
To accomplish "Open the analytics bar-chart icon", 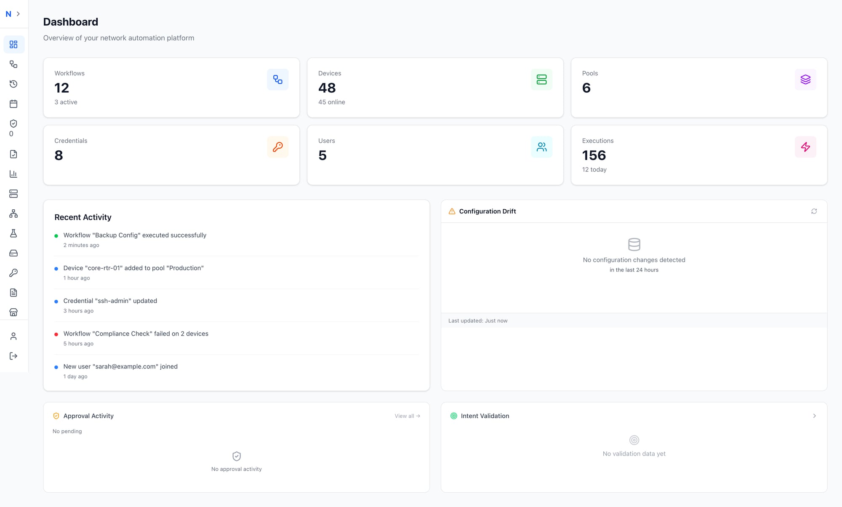I will pos(13,173).
